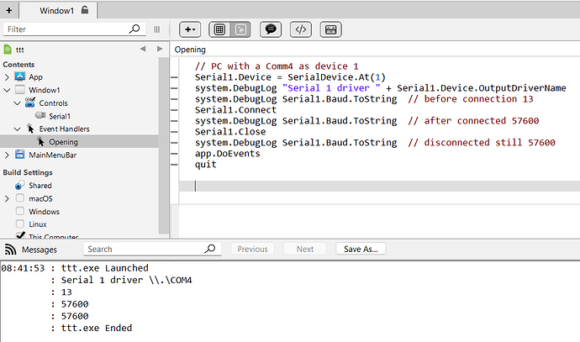Click the 'ttt.exe Ended' log message

pyautogui.click(x=97, y=329)
